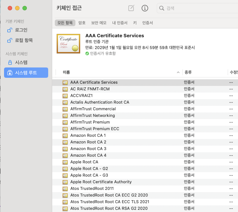238x212 pixels.
Task: Switch to the 키 tab
Action: [x=135, y=23]
